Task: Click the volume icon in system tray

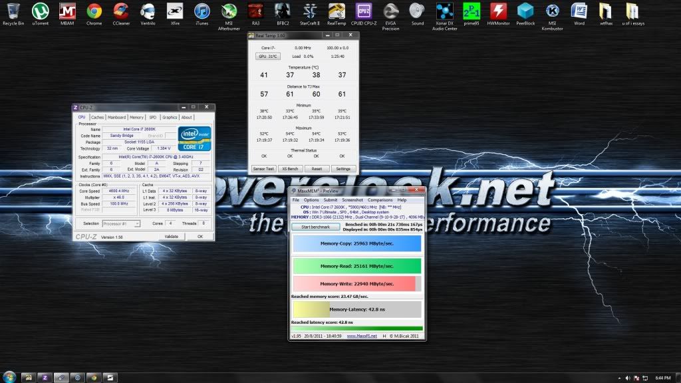Action: tap(628, 378)
